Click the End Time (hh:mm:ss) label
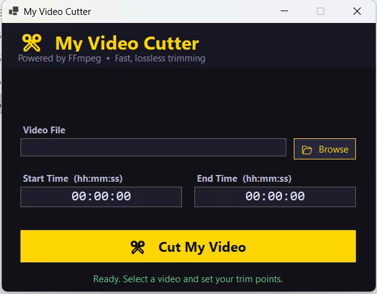Image resolution: width=377 pixels, height=294 pixels. click(x=244, y=179)
